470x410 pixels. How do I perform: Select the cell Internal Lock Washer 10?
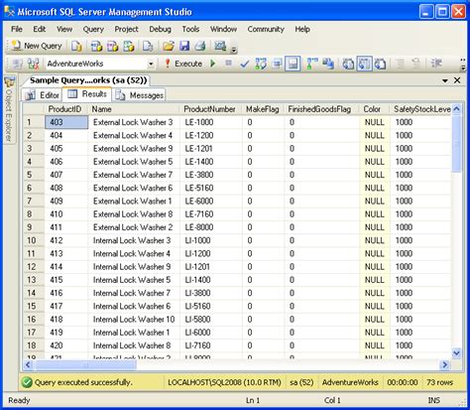click(134, 320)
